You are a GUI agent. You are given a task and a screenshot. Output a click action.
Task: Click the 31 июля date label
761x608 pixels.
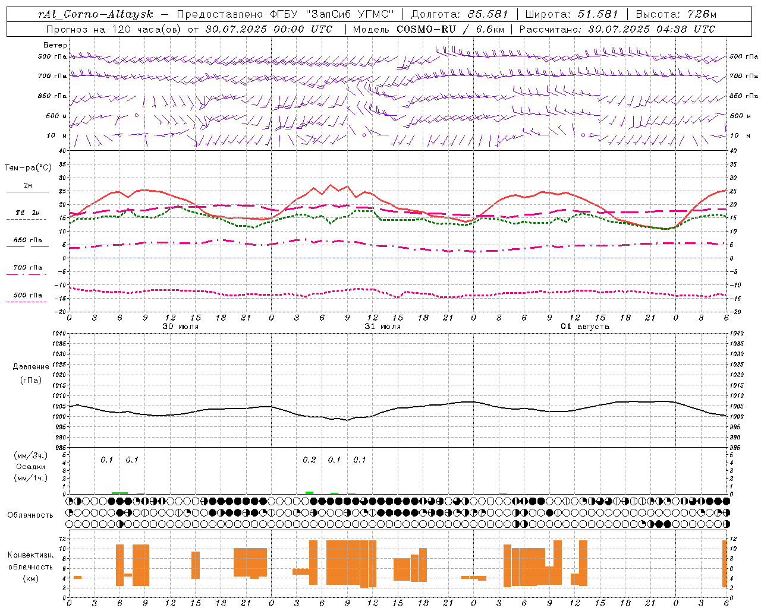click(383, 327)
